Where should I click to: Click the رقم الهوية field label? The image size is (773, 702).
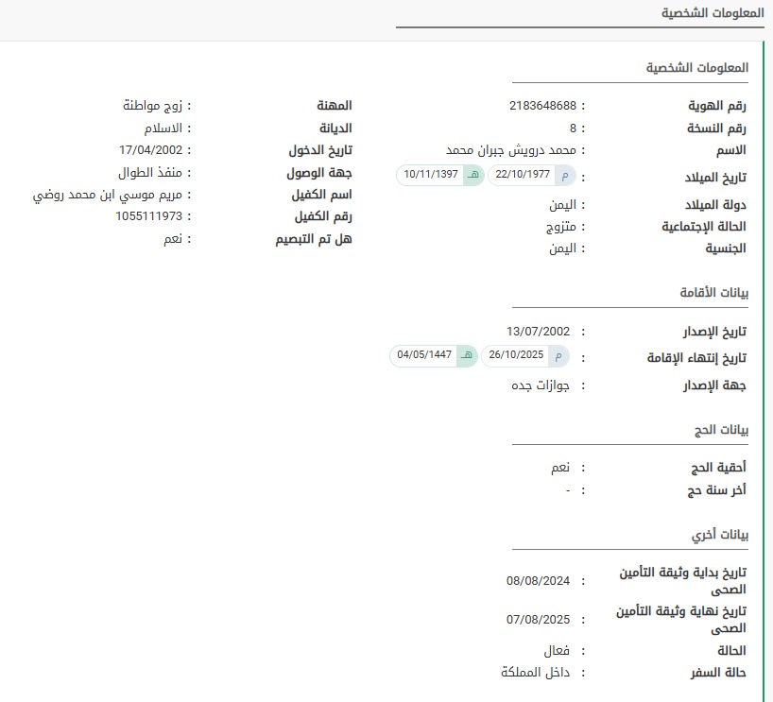pyautogui.click(x=716, y=105)
